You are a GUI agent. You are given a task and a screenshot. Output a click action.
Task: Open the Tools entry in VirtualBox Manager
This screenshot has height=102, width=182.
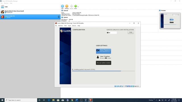pos(30,7)
